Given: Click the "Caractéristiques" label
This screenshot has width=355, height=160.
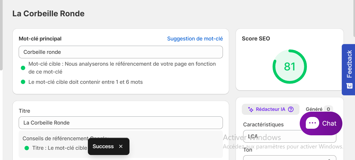Looking at the screenshot, I should coord(263,125).
